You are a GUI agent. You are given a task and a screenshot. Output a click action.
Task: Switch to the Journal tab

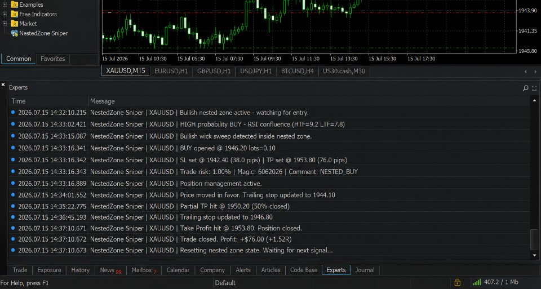(365, 270)
